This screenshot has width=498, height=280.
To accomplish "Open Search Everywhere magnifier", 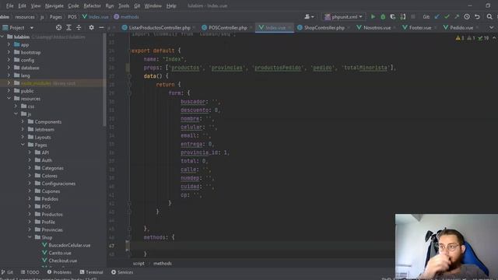I will tap(489, 16).
